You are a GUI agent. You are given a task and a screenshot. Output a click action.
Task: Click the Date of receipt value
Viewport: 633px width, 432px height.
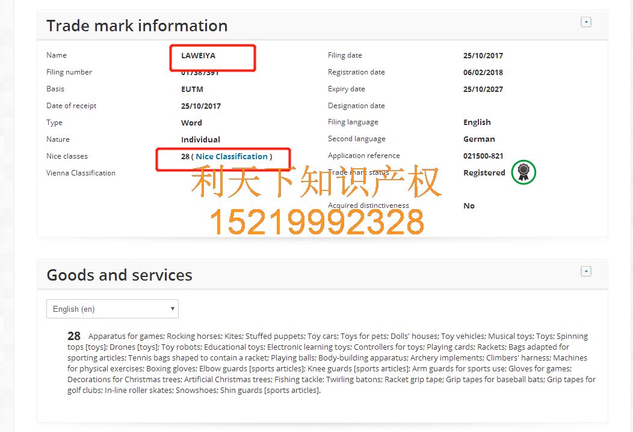pos(200,106)
